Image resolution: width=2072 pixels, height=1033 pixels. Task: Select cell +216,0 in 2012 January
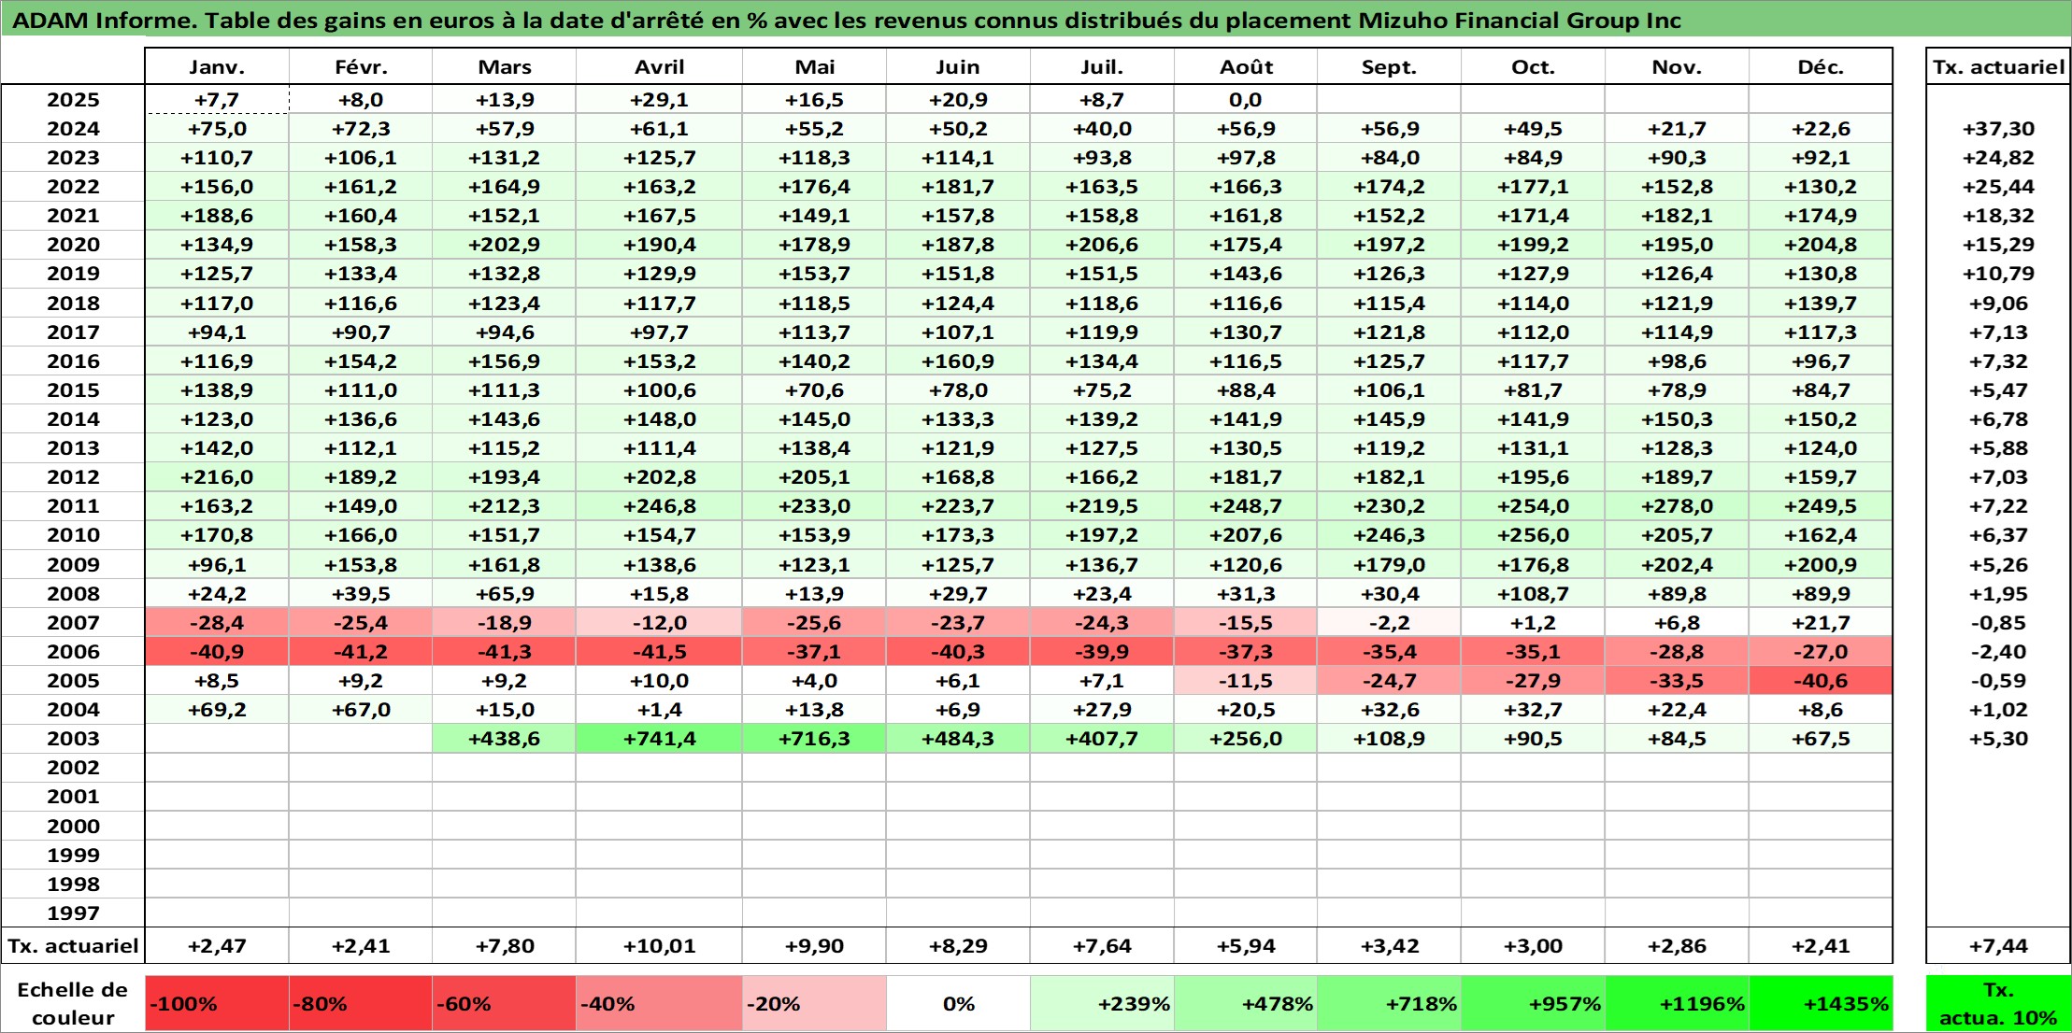point(217,477)
